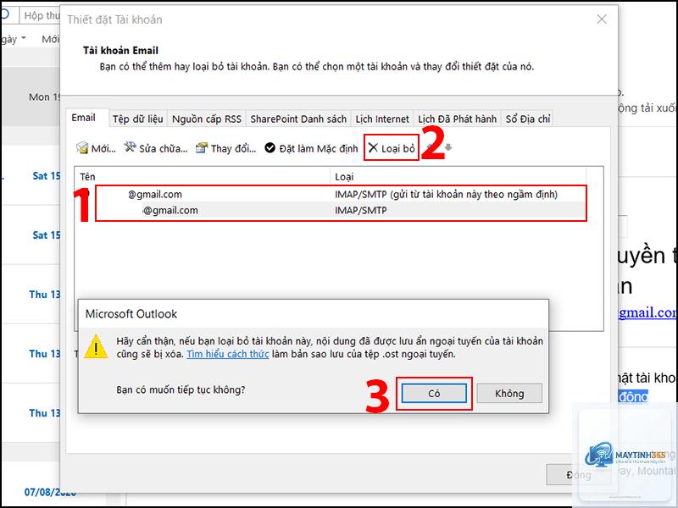Image resolution: width=678 pixels, height=508 pixels.
Task: Click the move down arrow icon in toolbar
Action: click(x=448, y=147)
